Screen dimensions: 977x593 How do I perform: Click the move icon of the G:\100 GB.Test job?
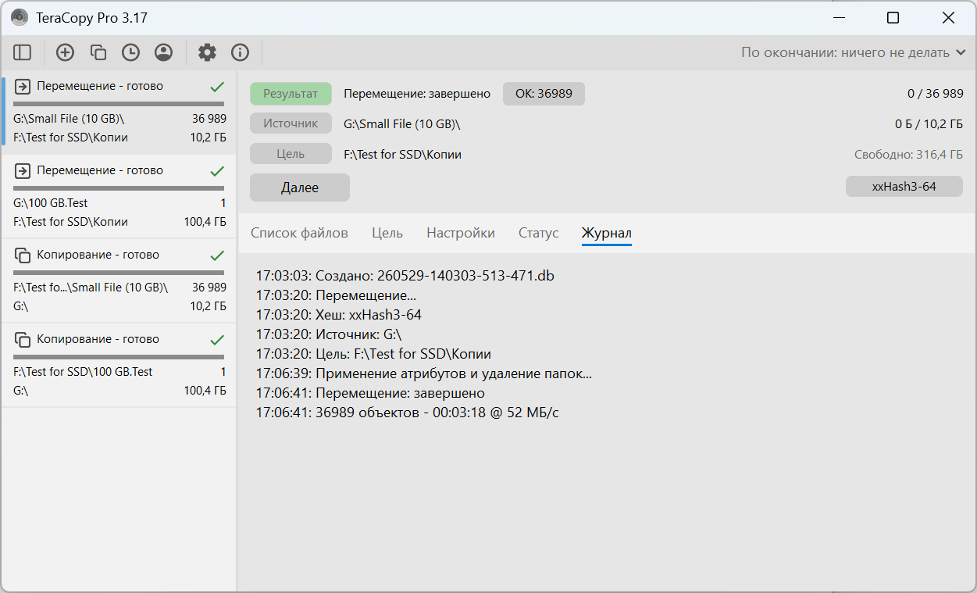pyautogui.click(x=23, y=170)
